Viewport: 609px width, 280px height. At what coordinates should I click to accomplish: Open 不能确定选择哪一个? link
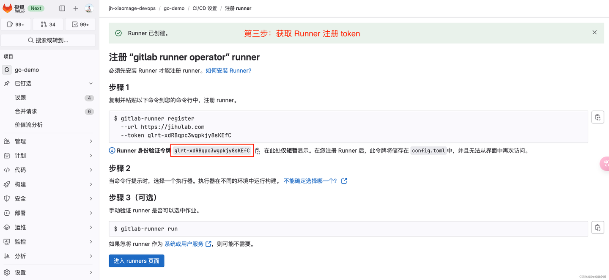coord(310,181)
